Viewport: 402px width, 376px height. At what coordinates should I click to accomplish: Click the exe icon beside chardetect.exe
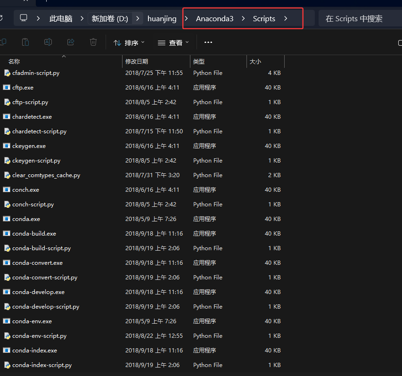click(7, 117)
